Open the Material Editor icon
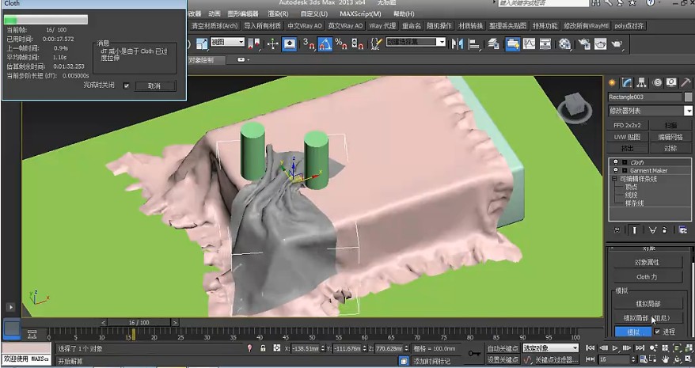This screenshot has width=695, height=368. click(x=564, y=44)
